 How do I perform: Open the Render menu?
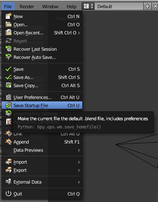[27, 7]
